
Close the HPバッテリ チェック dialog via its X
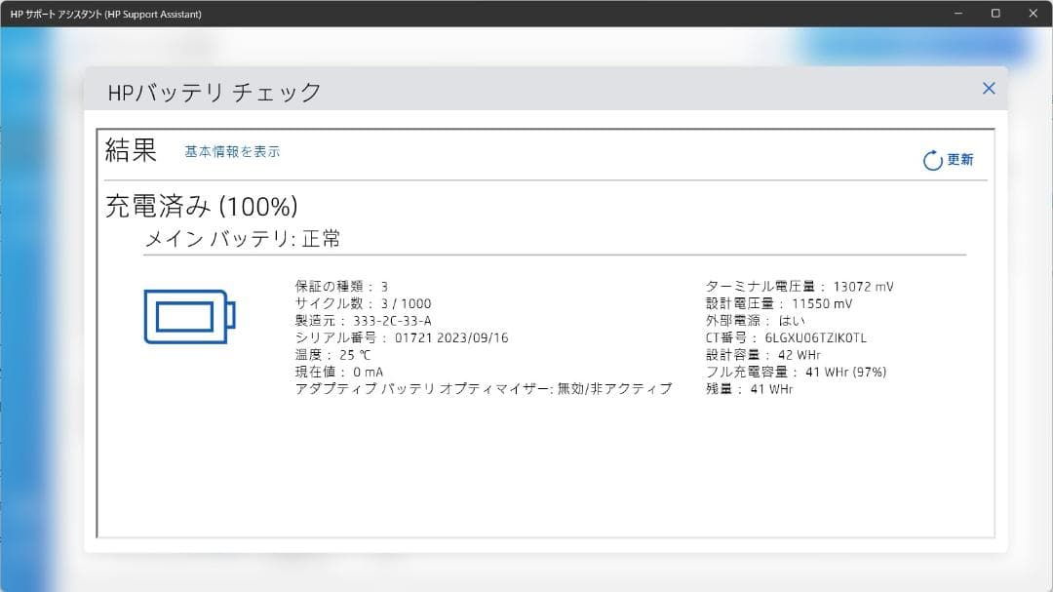click(989, 88)
